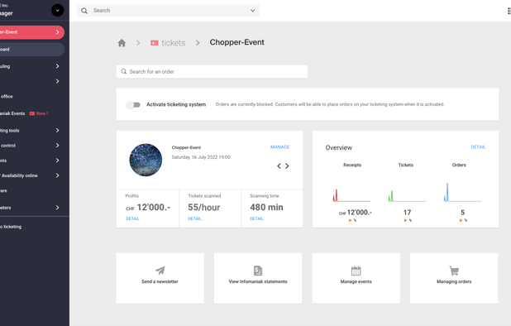Viewport: 511px width, 326px height.
Task: Open Overview DETAIL link
Action: 478,147
